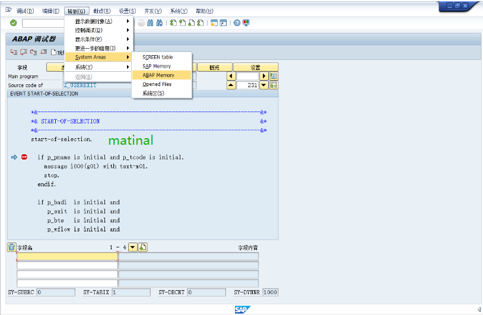Image resolution: width=483 pixels, height=315 pixels.
Task: Click the down arrow beside 1 - 4
Action: point(132,247)
